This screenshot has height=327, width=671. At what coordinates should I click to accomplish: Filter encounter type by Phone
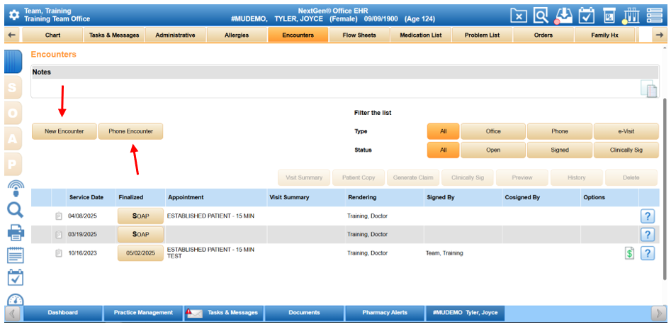coord(560,131)
